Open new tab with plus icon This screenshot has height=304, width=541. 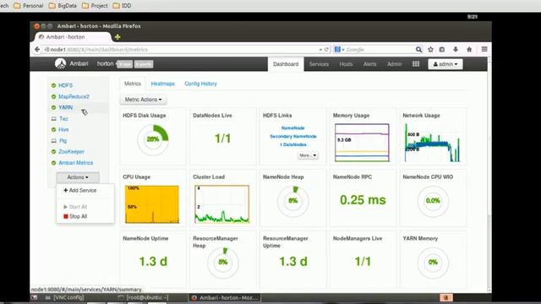(117, 37)
